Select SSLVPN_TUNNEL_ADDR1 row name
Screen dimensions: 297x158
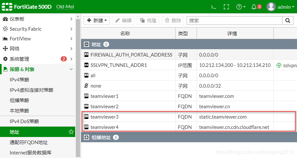click(119, 65)
